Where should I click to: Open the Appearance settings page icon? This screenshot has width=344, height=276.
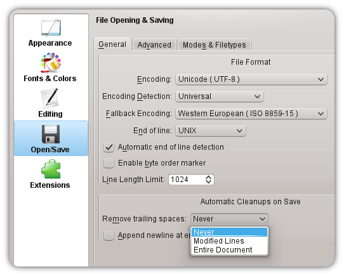click(x=51, y=27)
